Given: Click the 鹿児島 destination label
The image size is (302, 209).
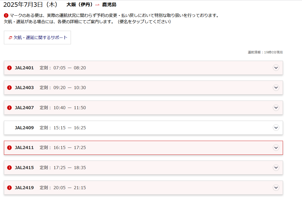Looking at the screenshot, I should coord(109,5).
